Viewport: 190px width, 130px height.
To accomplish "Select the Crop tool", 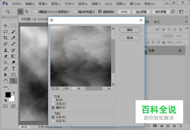I will [5, 38].
